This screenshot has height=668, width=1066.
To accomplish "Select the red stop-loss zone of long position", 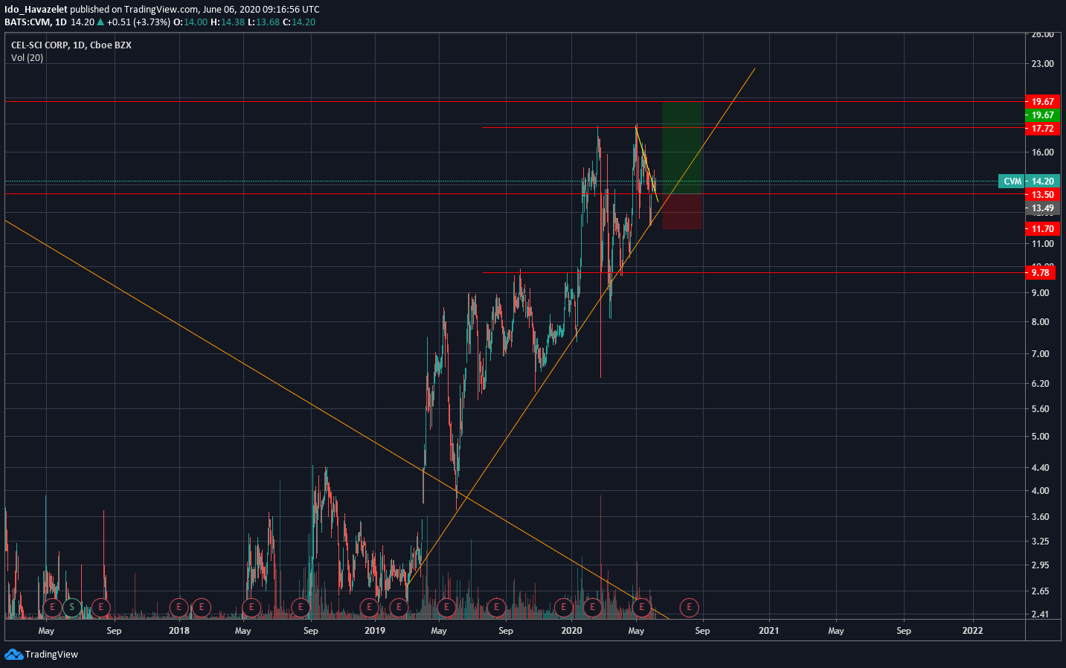I will [682, 211].
